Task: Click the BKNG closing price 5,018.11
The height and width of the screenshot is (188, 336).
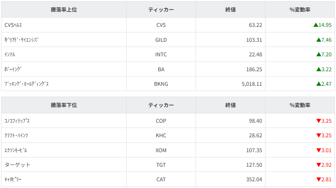Action: 252,84
